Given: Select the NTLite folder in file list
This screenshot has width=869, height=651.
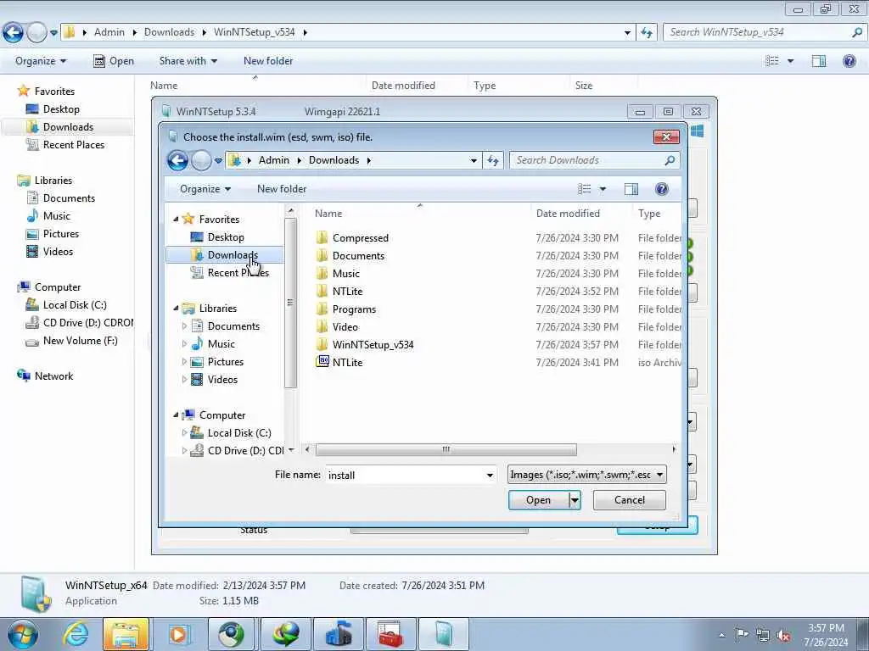Looking at the screenshot, I should (347, 292).
